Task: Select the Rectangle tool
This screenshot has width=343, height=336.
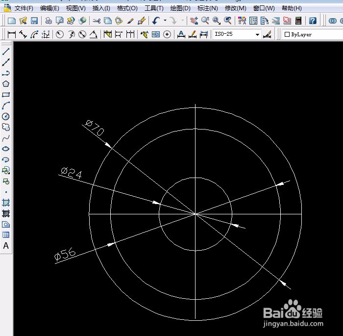Action: pos(6,95)
